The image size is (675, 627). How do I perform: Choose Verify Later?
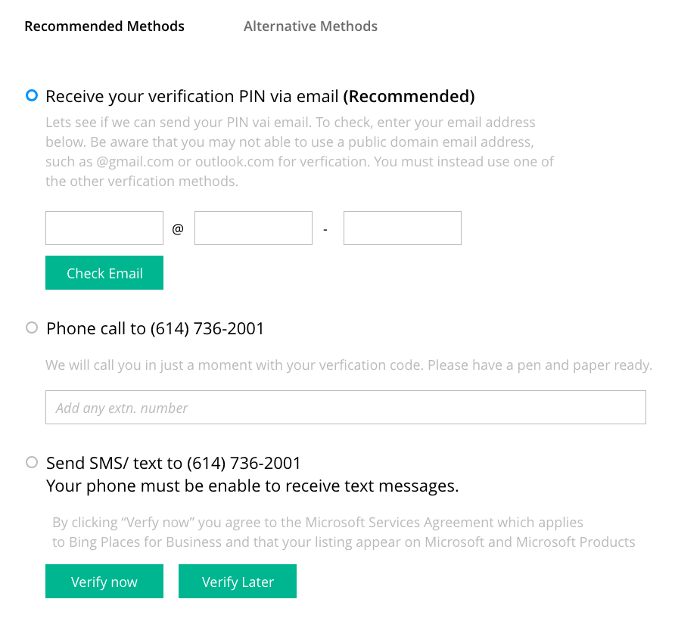pyautogui.click(x=237, y=582)
